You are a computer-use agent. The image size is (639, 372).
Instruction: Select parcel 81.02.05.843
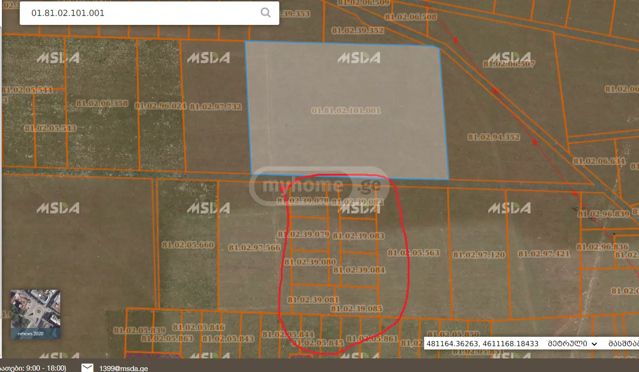click(x=228, y=339)
